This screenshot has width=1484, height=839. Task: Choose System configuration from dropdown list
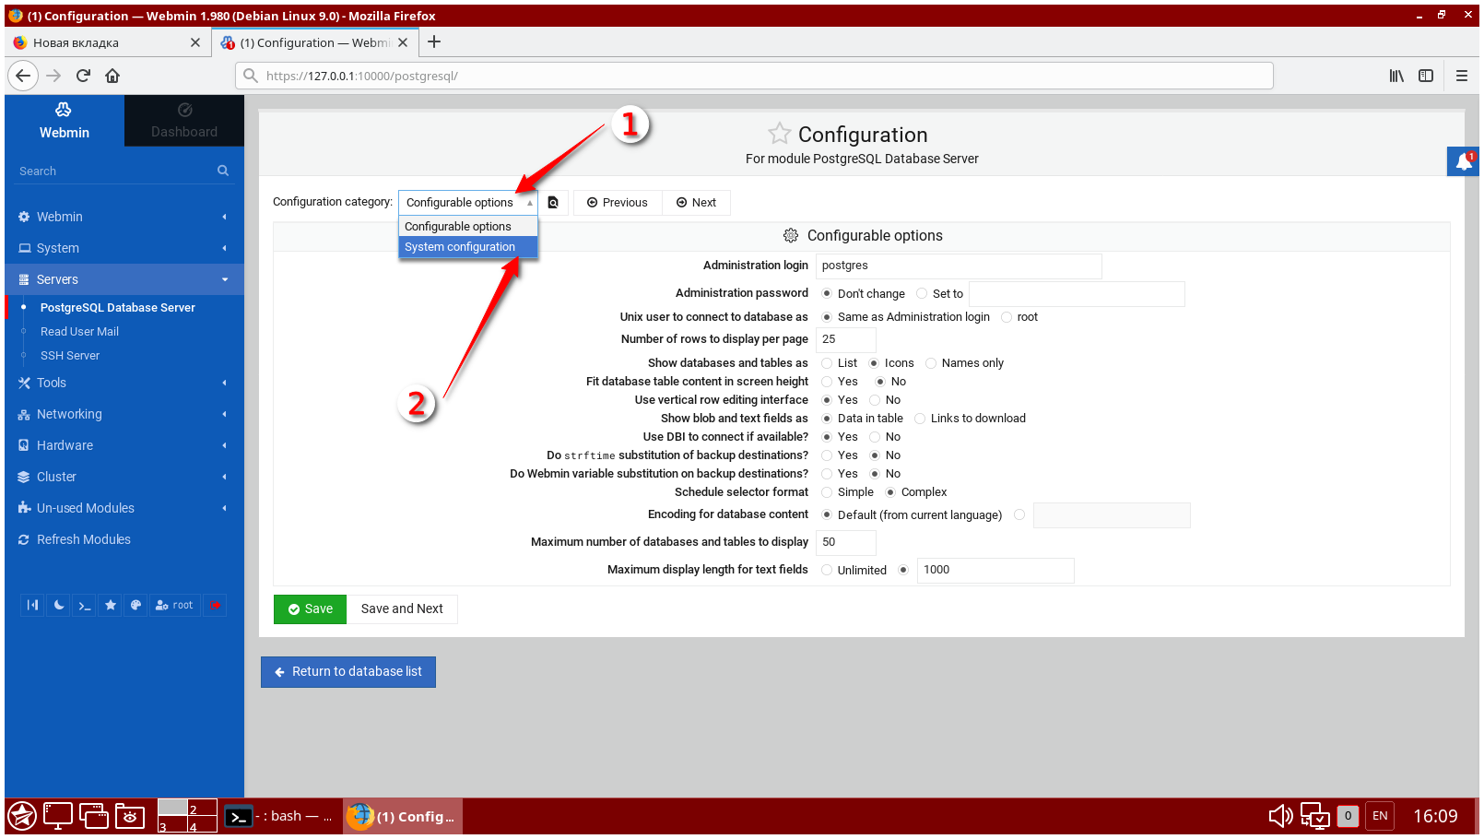coord(468,247)
